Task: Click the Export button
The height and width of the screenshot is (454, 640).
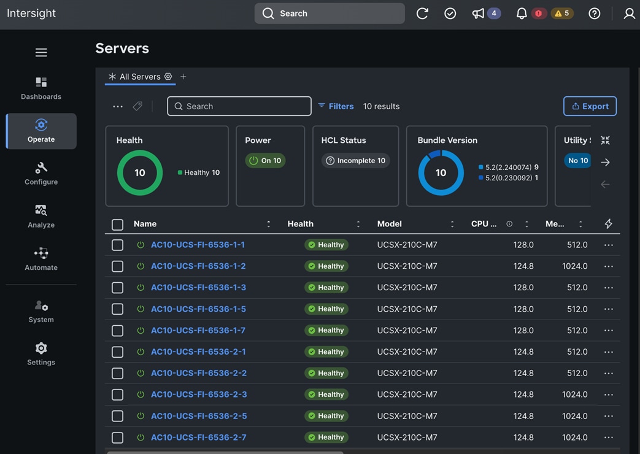Action: (x=590, y=106)
